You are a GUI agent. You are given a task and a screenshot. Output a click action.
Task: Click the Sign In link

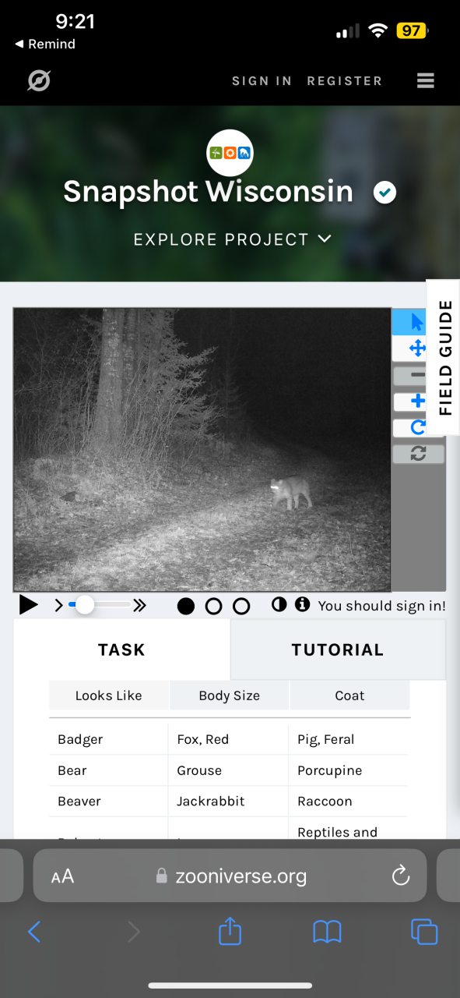pyautogui.click(x=262, y=81)
